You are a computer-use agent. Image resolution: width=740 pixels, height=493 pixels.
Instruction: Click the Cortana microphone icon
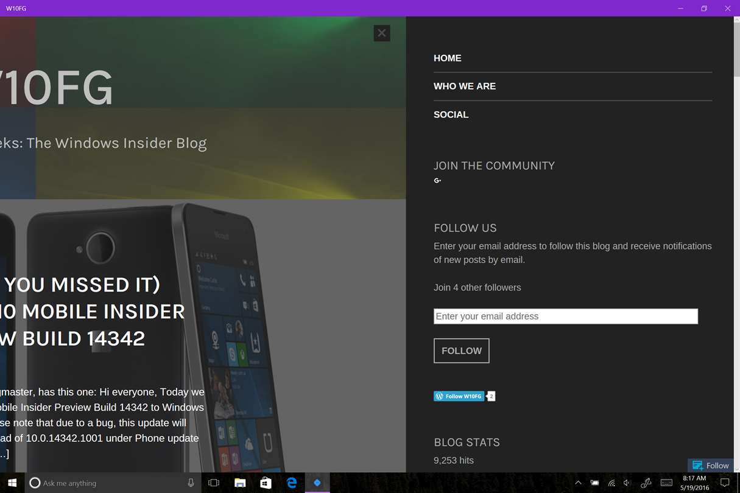191,483
